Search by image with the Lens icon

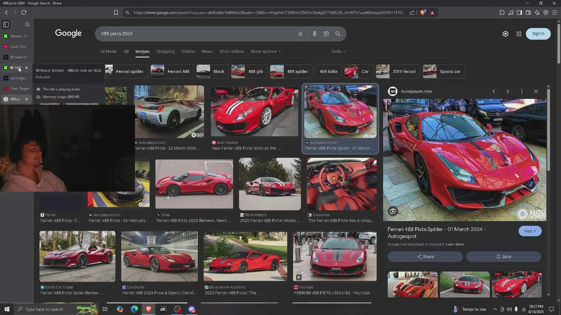(x=326, y=34)
